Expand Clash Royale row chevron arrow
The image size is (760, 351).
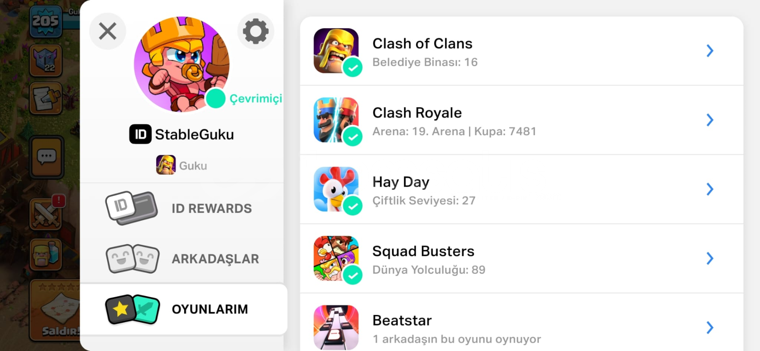(x=710, y=120)
